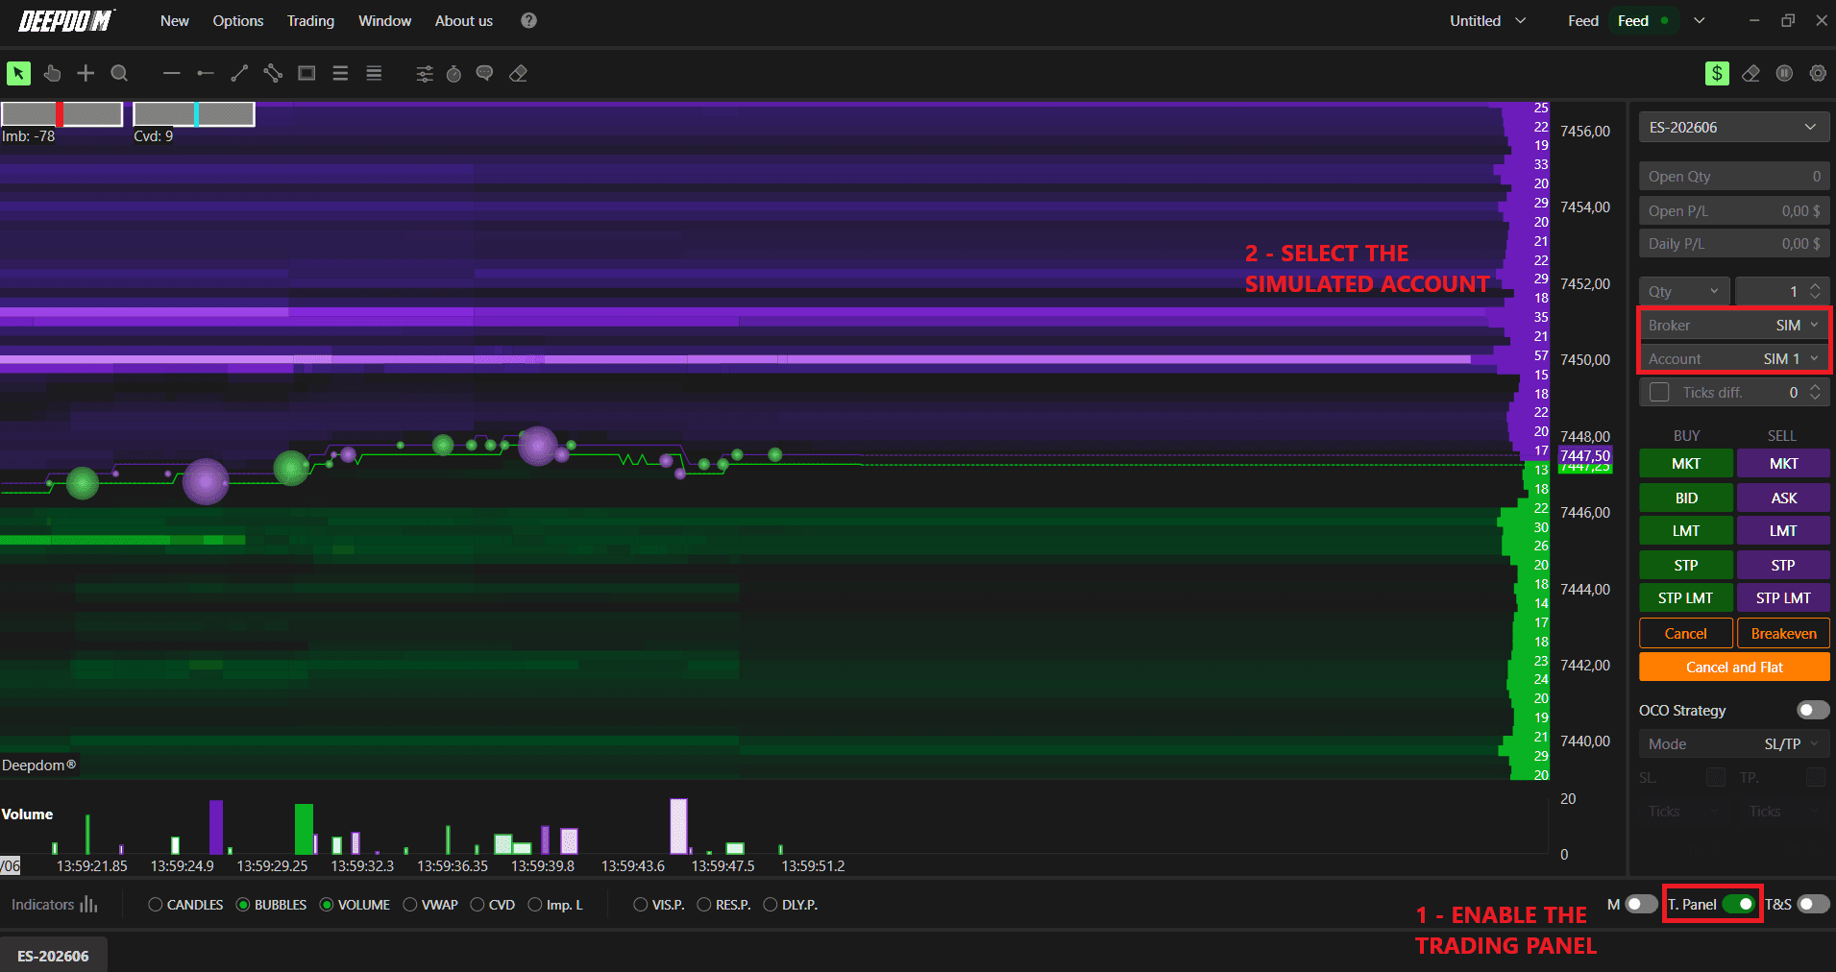Select the arrow pointer tool

(18, 73)
